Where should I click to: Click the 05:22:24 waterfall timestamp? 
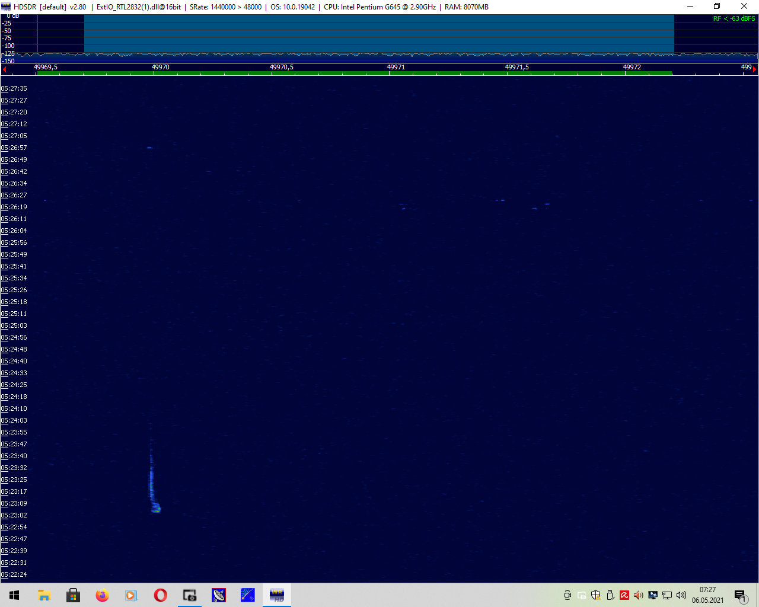click(14, 574)
